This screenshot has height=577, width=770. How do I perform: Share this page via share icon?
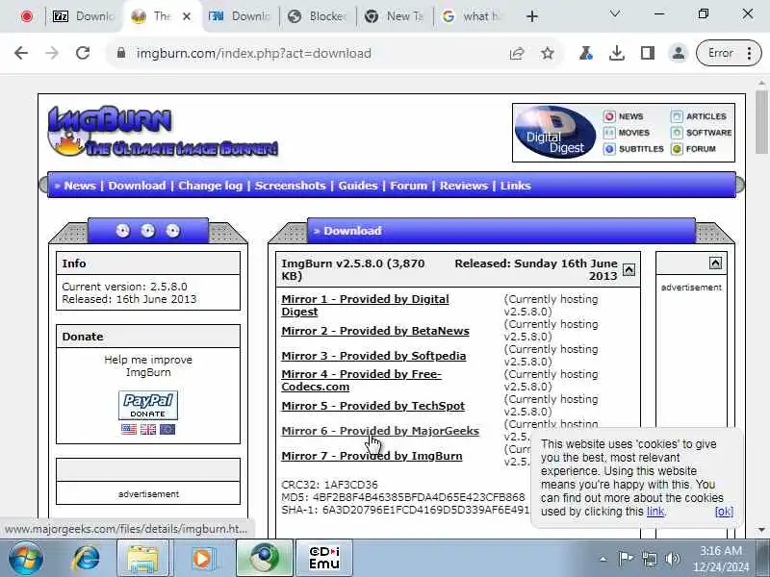(517, 53)
